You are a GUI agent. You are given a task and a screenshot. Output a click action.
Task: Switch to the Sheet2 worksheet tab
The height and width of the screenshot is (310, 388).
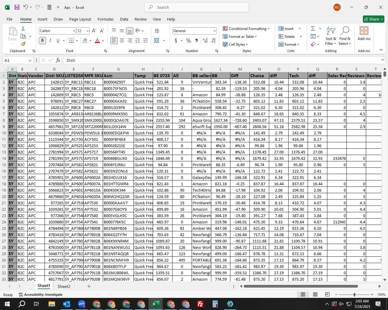click(x=64, y=286)
